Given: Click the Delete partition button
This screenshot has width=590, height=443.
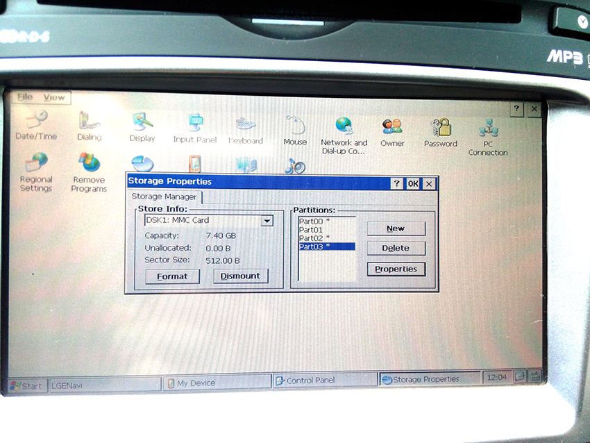Looking at the screenshot, I should pyautogui.click(x=396, y=248).
